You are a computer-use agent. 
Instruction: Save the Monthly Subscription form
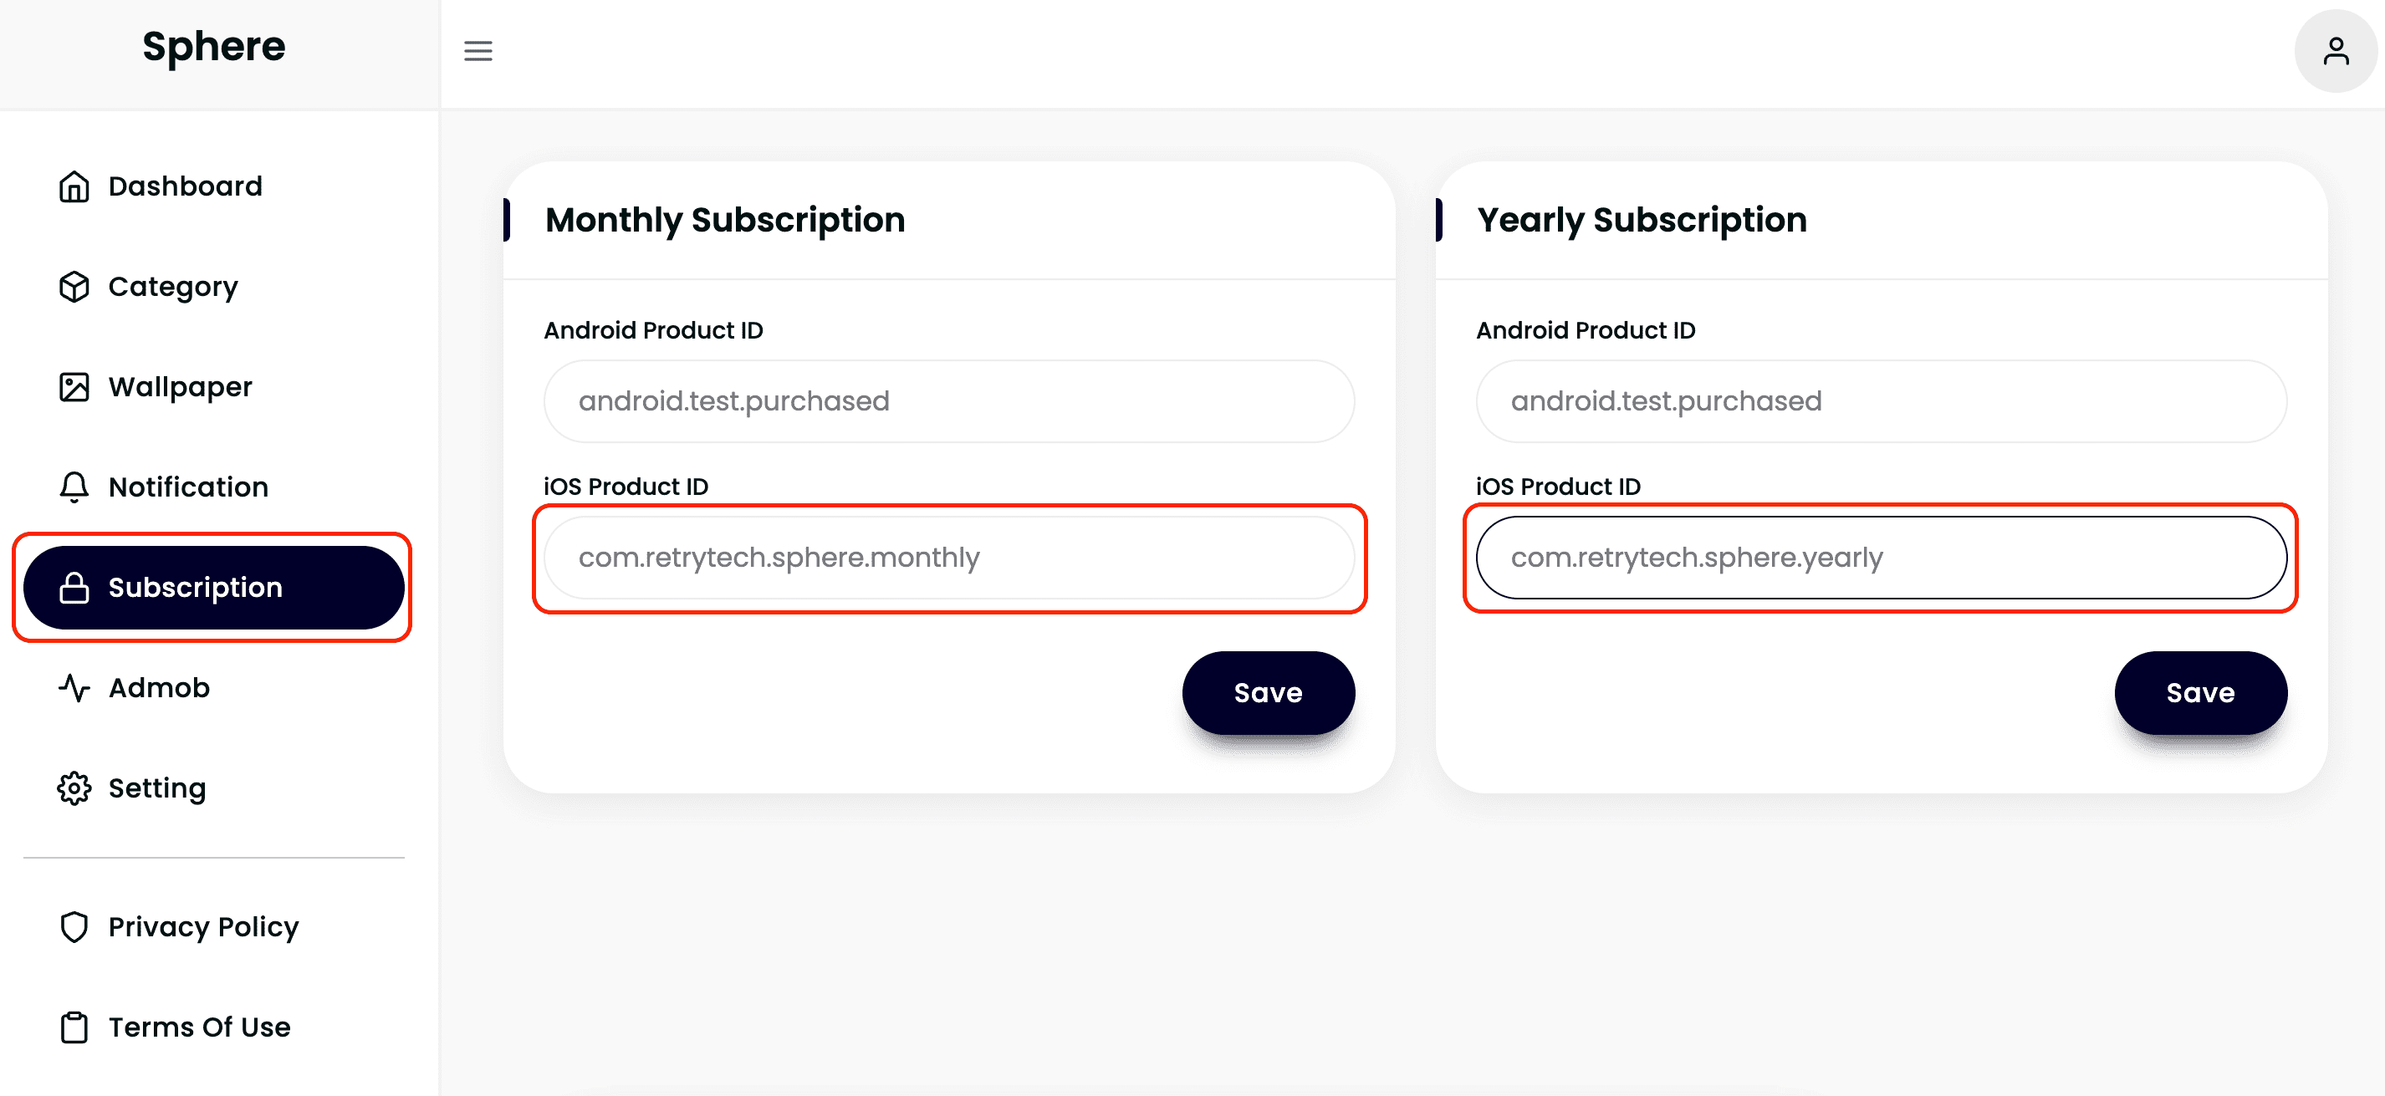(1268, 692)
